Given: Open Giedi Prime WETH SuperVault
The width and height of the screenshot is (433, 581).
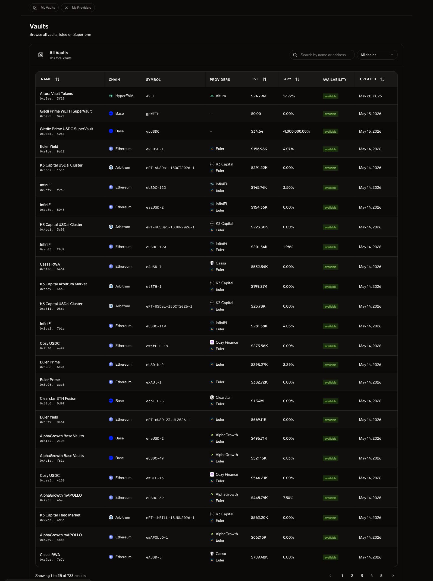Looking at the screenshot, I should point(66,111).
